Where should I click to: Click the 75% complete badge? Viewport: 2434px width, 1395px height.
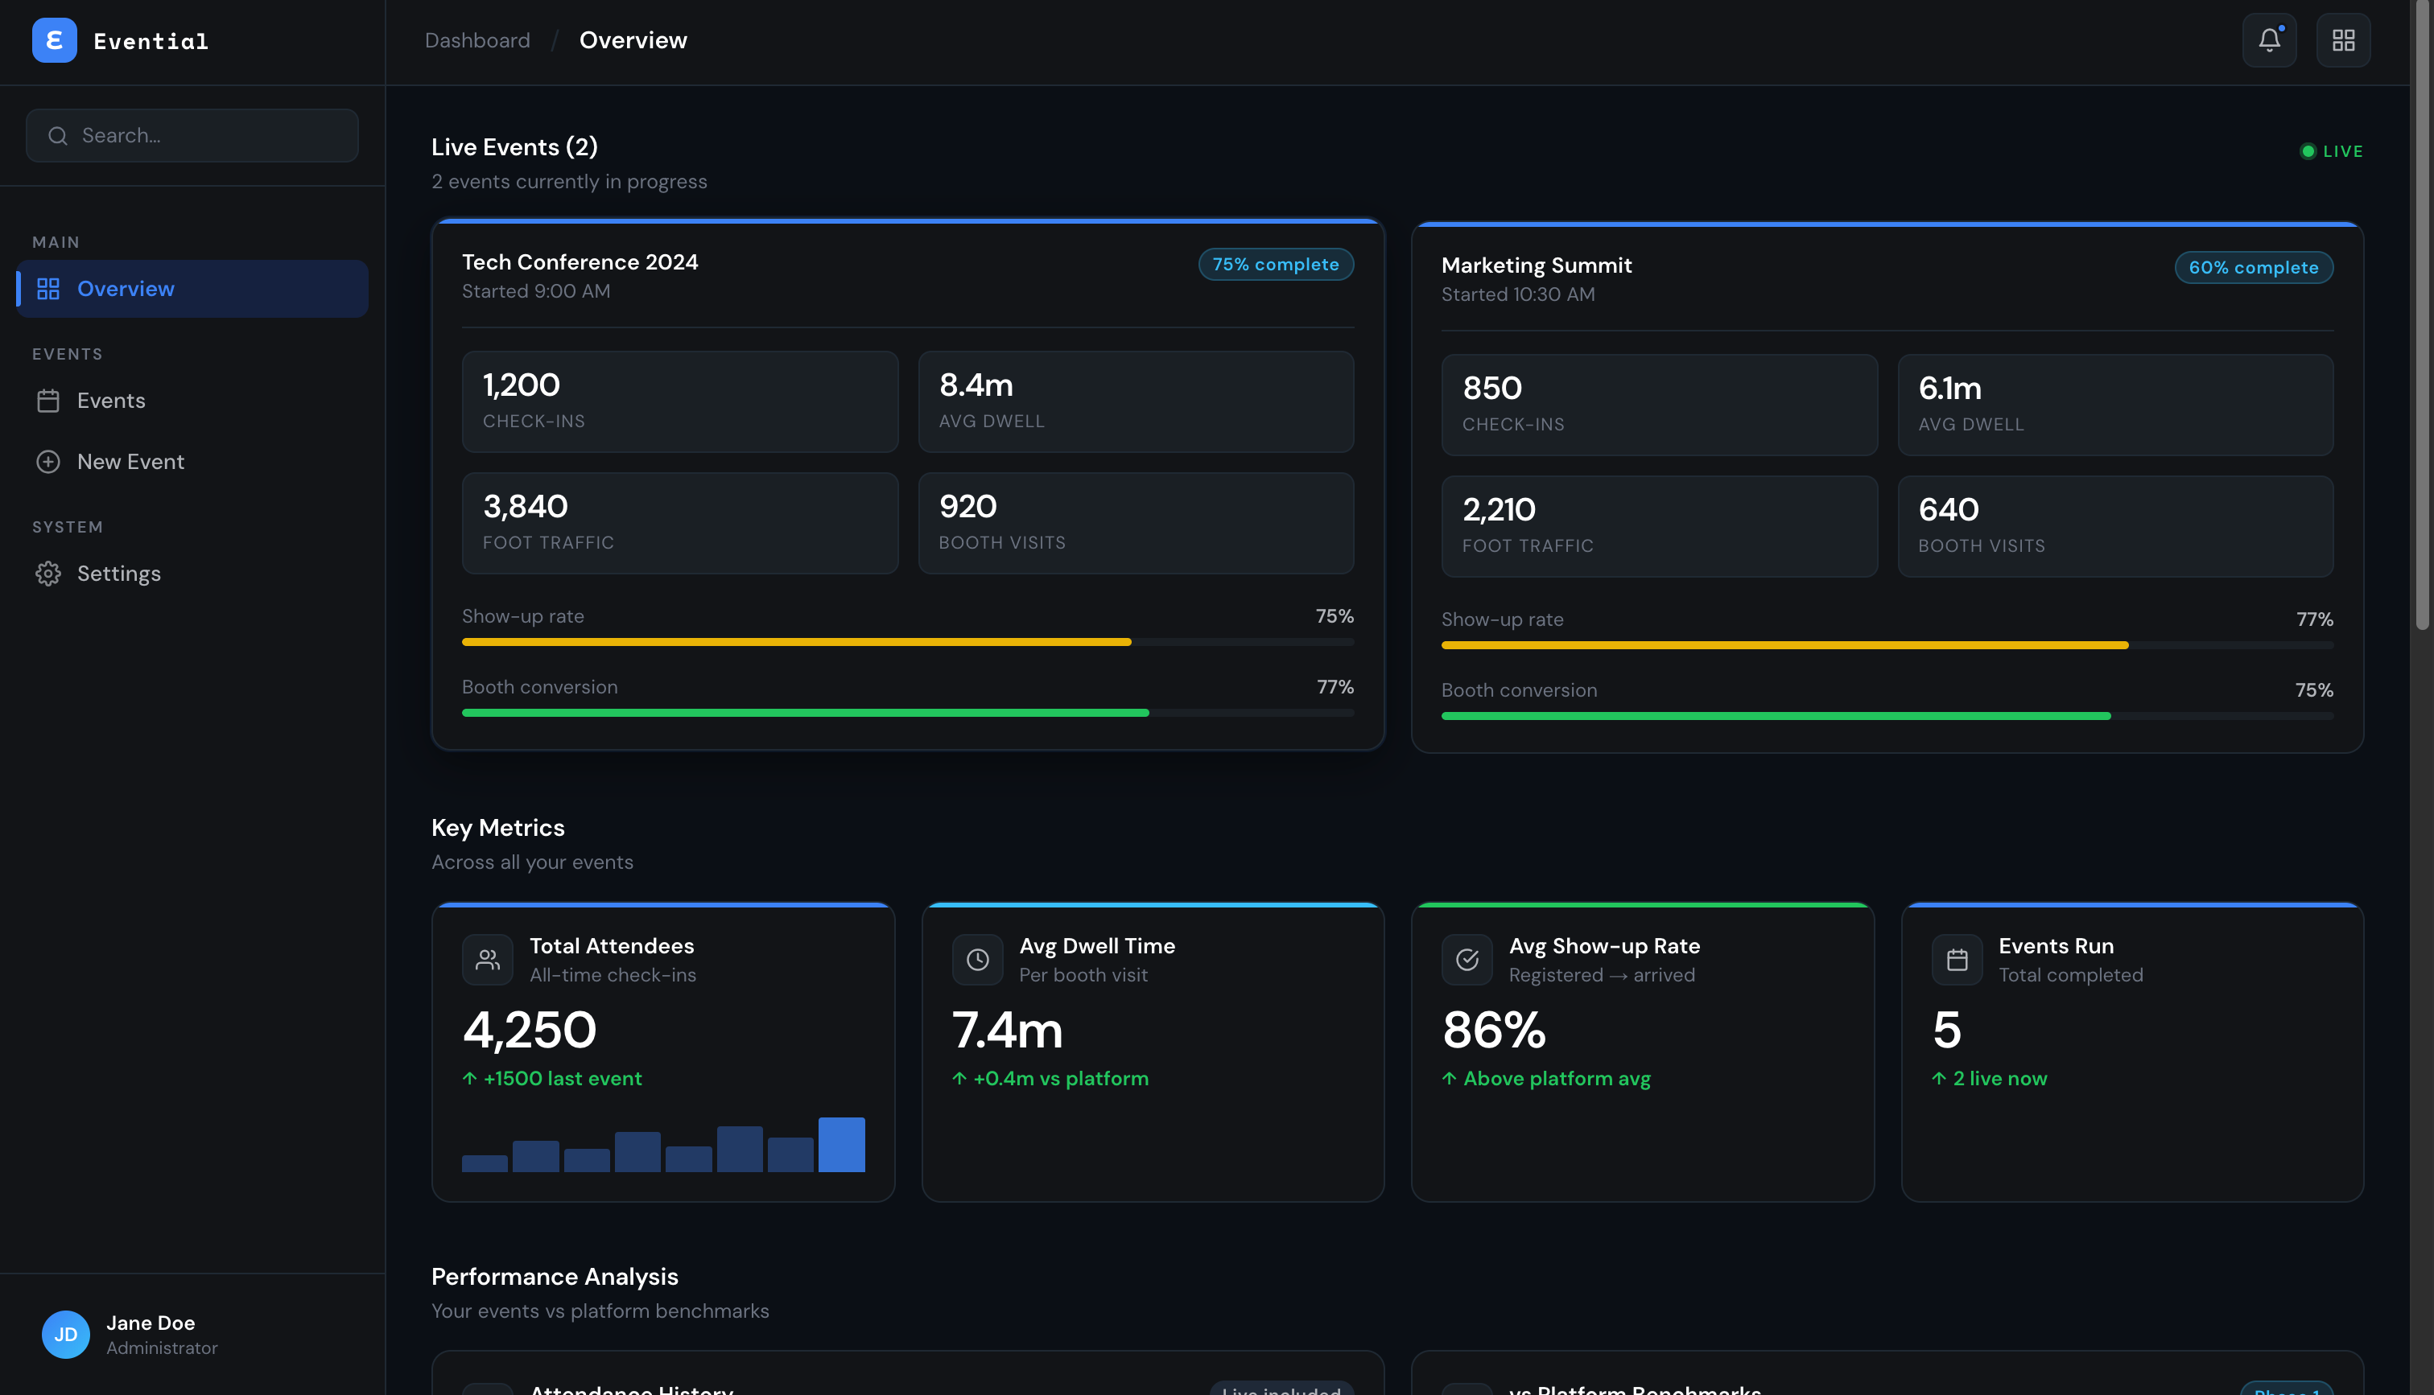(1276, 265)
